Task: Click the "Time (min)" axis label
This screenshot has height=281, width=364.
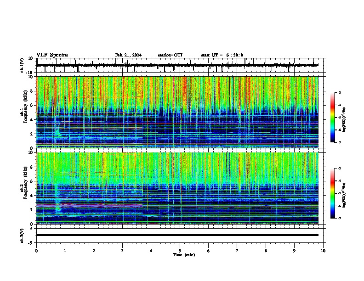Action: [x=184, y=255]
